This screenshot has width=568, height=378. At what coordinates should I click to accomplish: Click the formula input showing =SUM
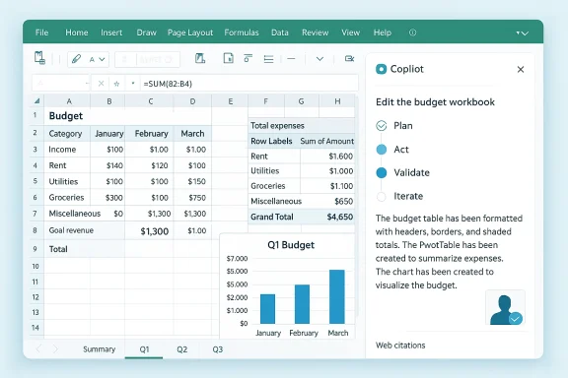coord(249,84)
